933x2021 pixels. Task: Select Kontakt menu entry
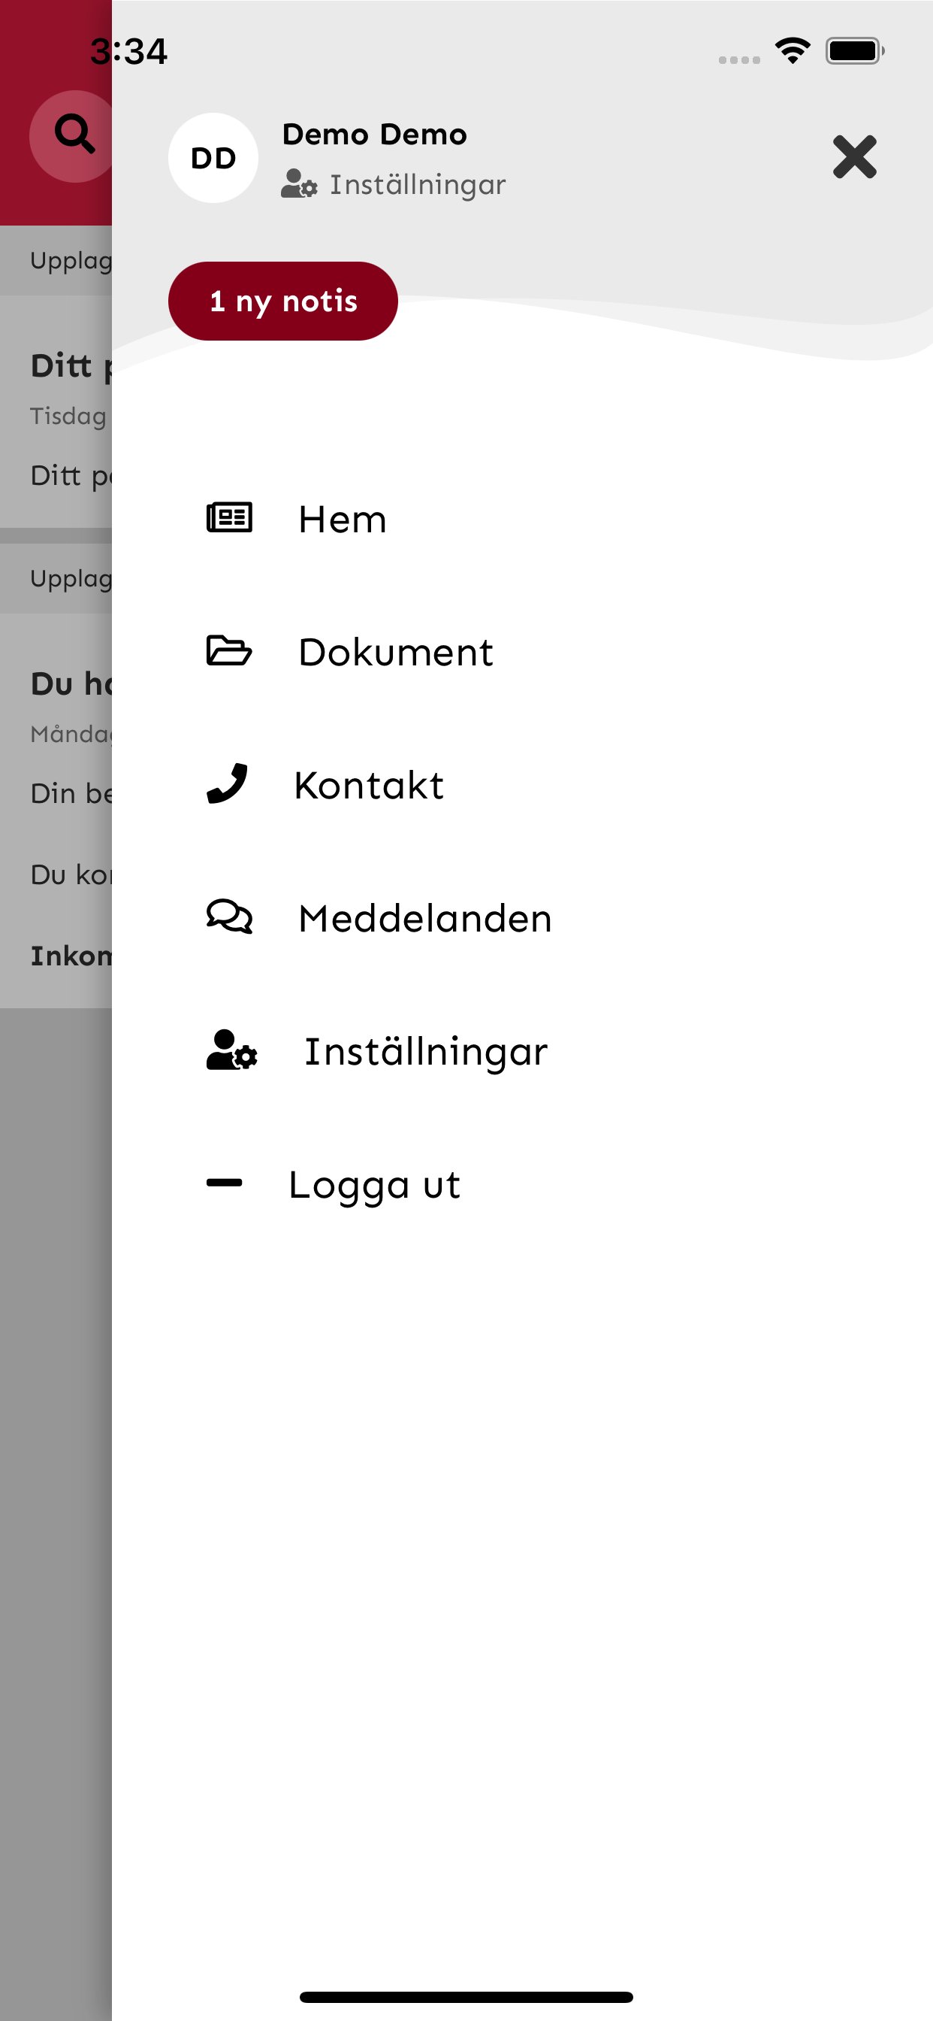[369, 786]
